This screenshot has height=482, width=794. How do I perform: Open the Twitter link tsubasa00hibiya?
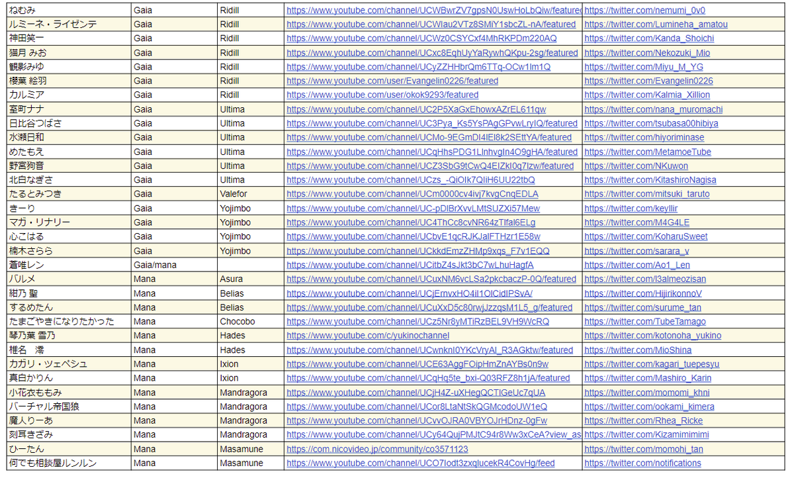pyautogui.click(x=652, y=123)
